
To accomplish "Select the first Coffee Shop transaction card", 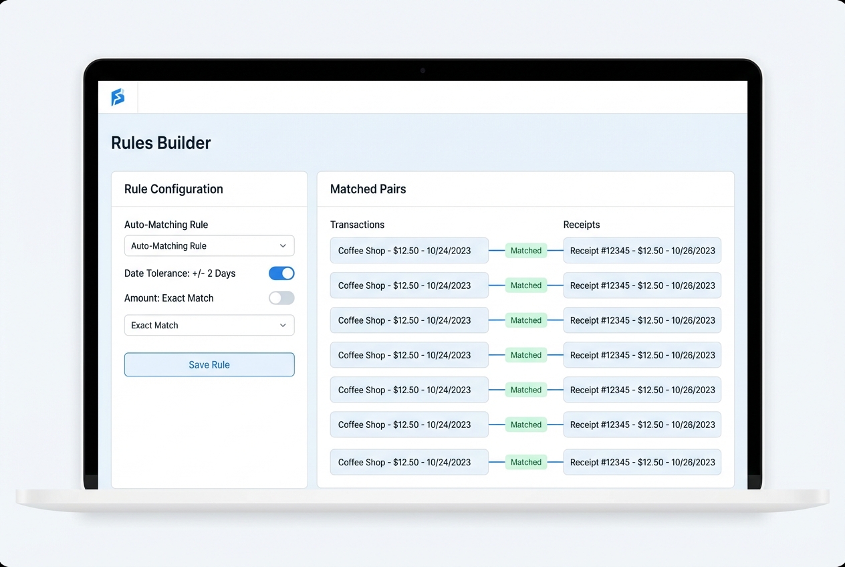I will [x=408, y=250].
